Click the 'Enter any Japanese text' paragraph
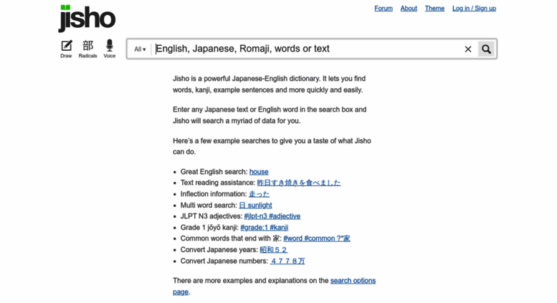Image resolution: width=557 pixels, height=303 pixels. click(270, 115)
